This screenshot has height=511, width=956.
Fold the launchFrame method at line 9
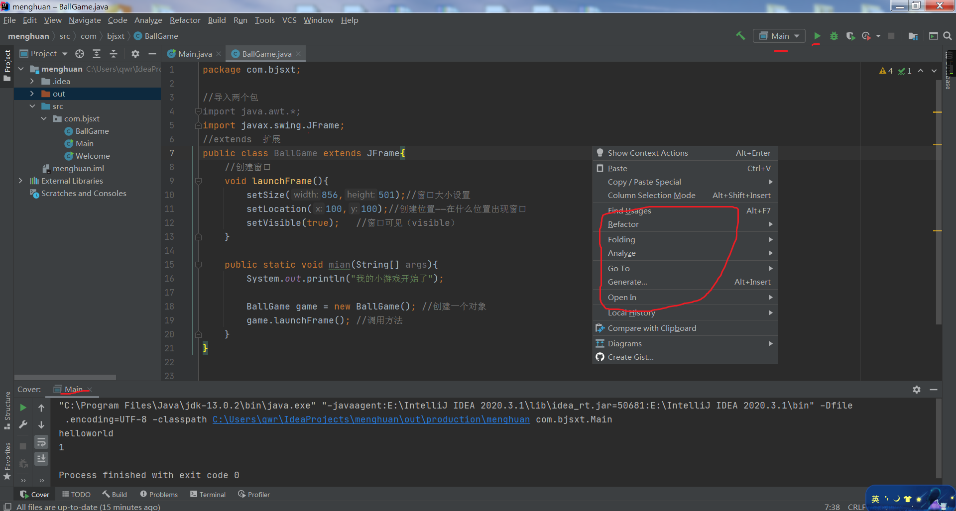(x=198, y=181)
